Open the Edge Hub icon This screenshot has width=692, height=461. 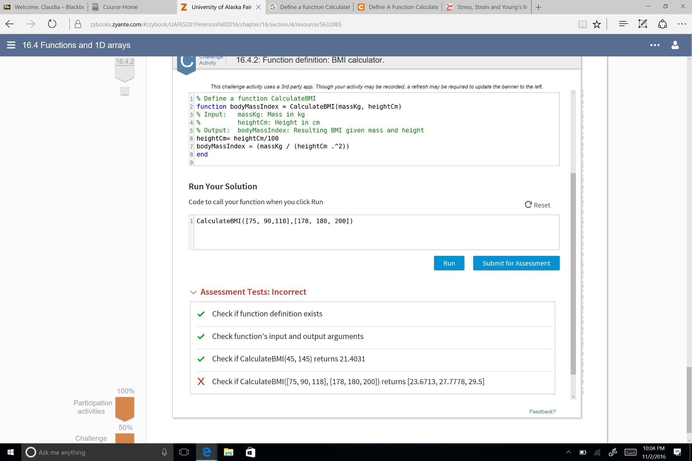point(623,24)
